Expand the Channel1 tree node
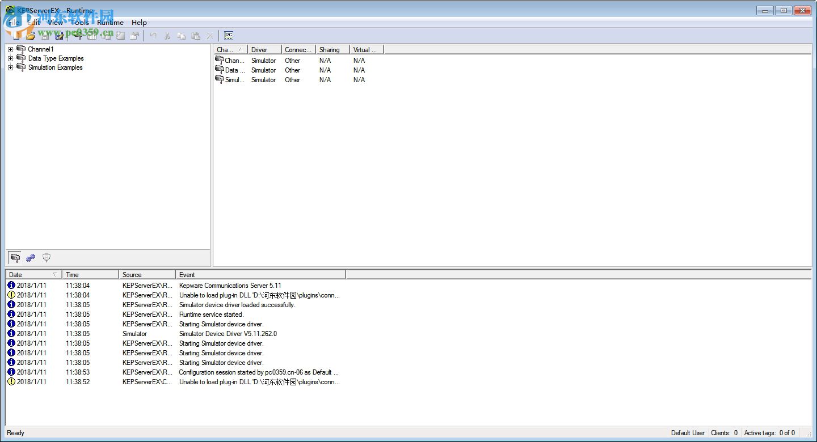 click(x=10, y=50)
